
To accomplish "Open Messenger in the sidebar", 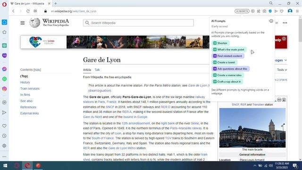I will 4,69.
